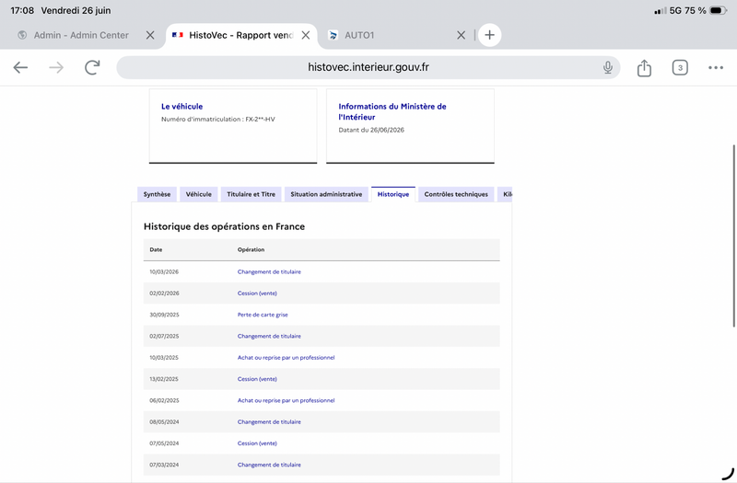737x483 pixels.
Task: Open the Titulaire et Titre tab
Action: tap(251, 194)
